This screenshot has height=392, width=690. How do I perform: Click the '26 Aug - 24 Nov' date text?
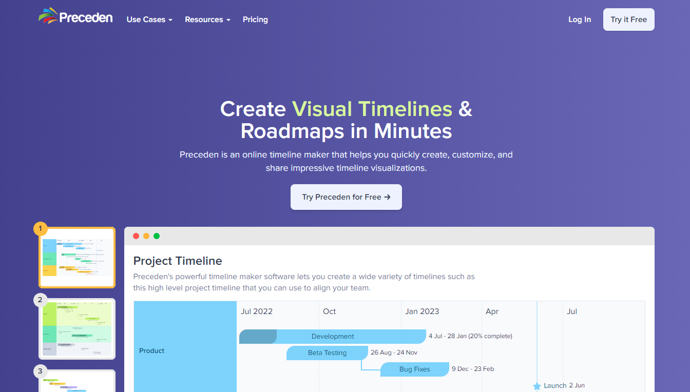394,352
